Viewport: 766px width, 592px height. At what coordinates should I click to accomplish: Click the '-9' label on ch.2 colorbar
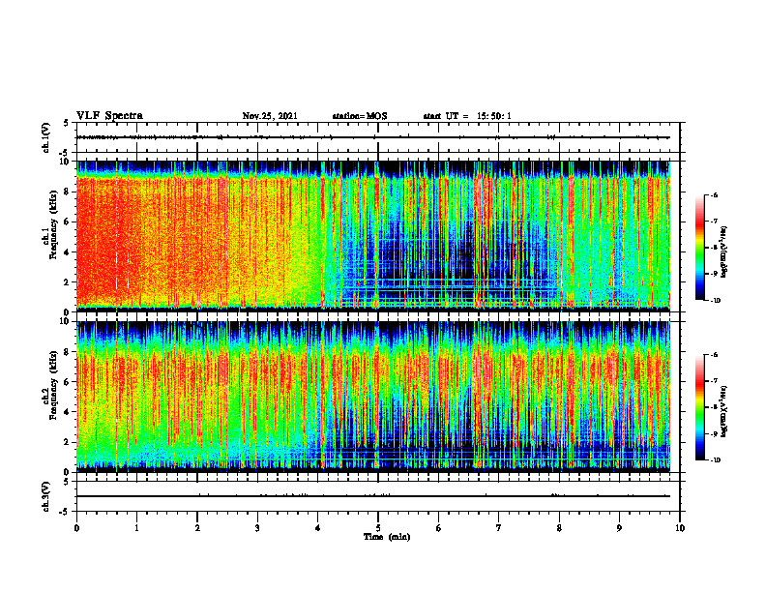[714, 433]
